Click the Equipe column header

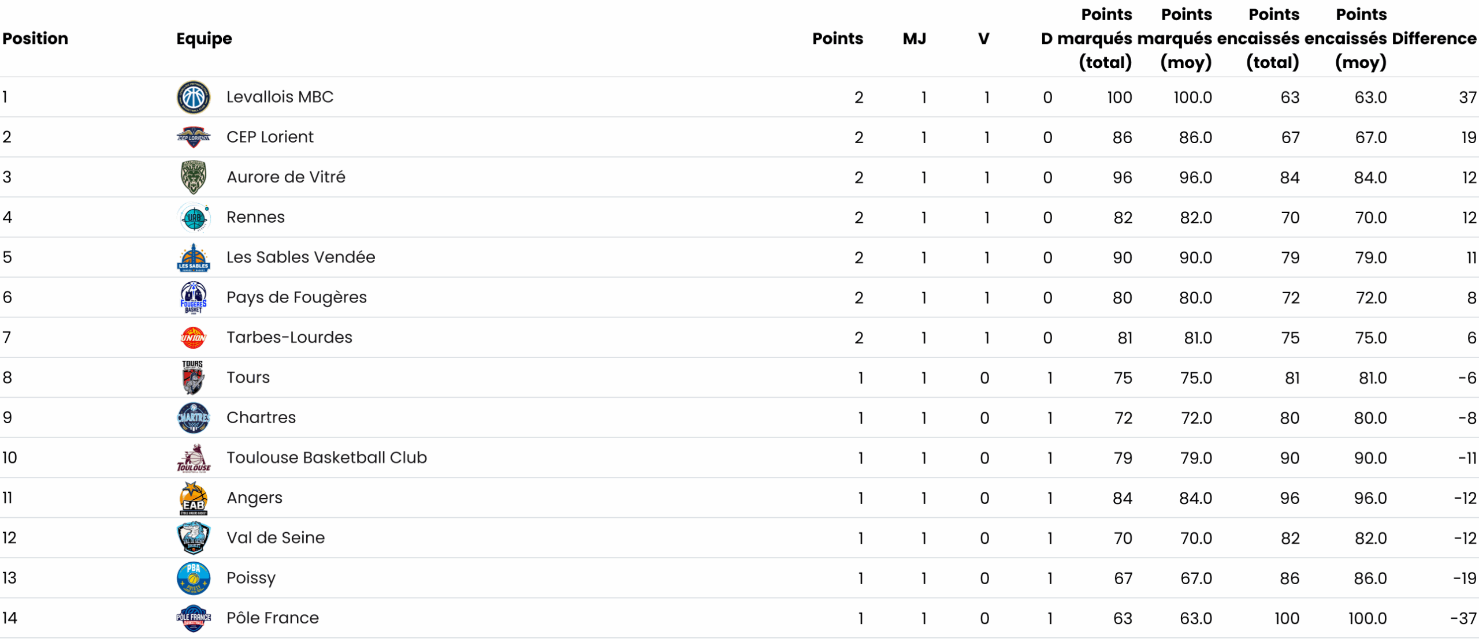[x=204, y=39]
